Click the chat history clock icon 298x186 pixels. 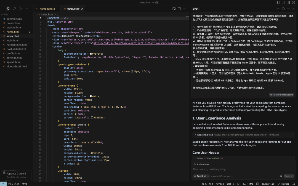283,9
